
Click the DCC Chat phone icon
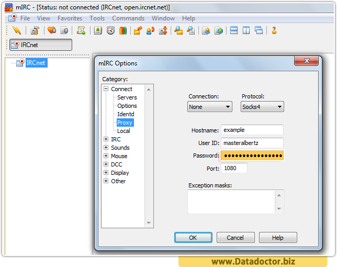(x=151, y=30)
